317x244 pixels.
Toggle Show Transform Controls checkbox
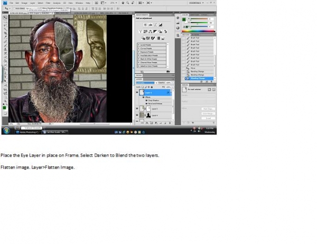[x=41, y=8]
